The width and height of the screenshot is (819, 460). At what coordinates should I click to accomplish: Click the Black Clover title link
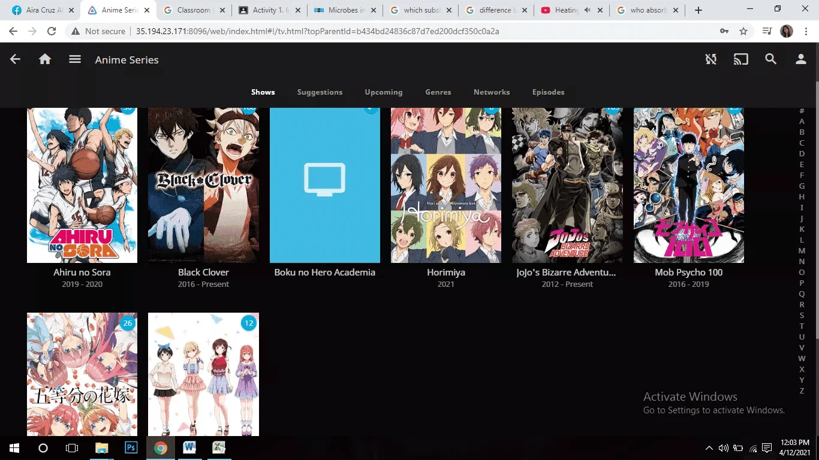tap(203, 272)
